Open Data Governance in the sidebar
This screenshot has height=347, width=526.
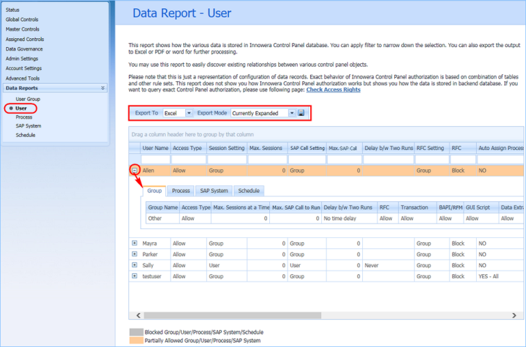pos(24,49)
